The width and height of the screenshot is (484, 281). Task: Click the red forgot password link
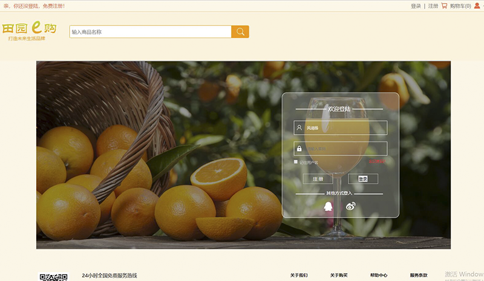(x=377, y=162)
